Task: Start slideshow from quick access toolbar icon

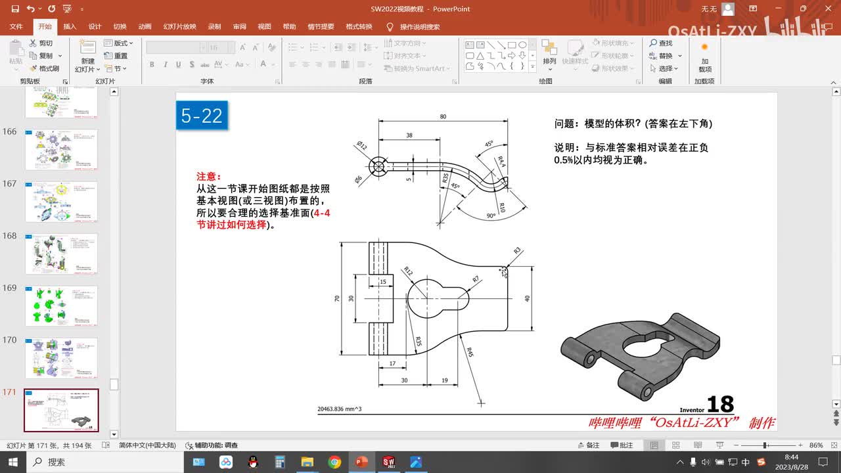Action: pos(66,9)
